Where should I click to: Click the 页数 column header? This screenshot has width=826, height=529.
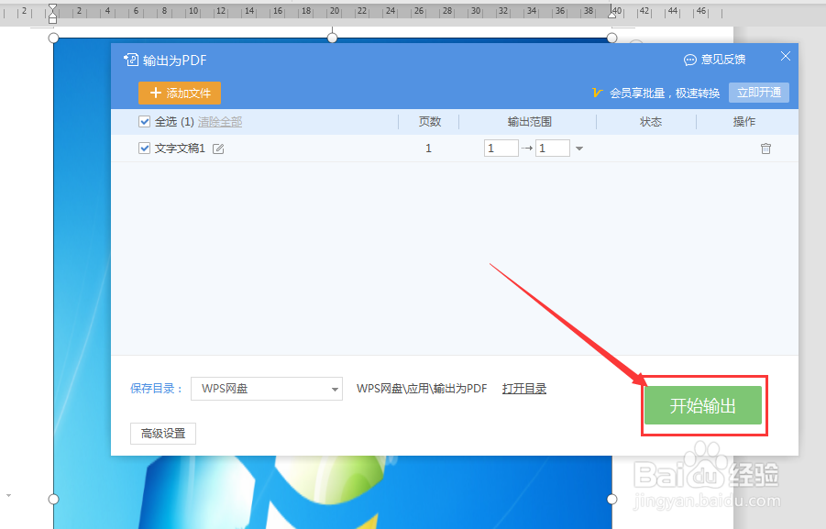coord(428,121)
